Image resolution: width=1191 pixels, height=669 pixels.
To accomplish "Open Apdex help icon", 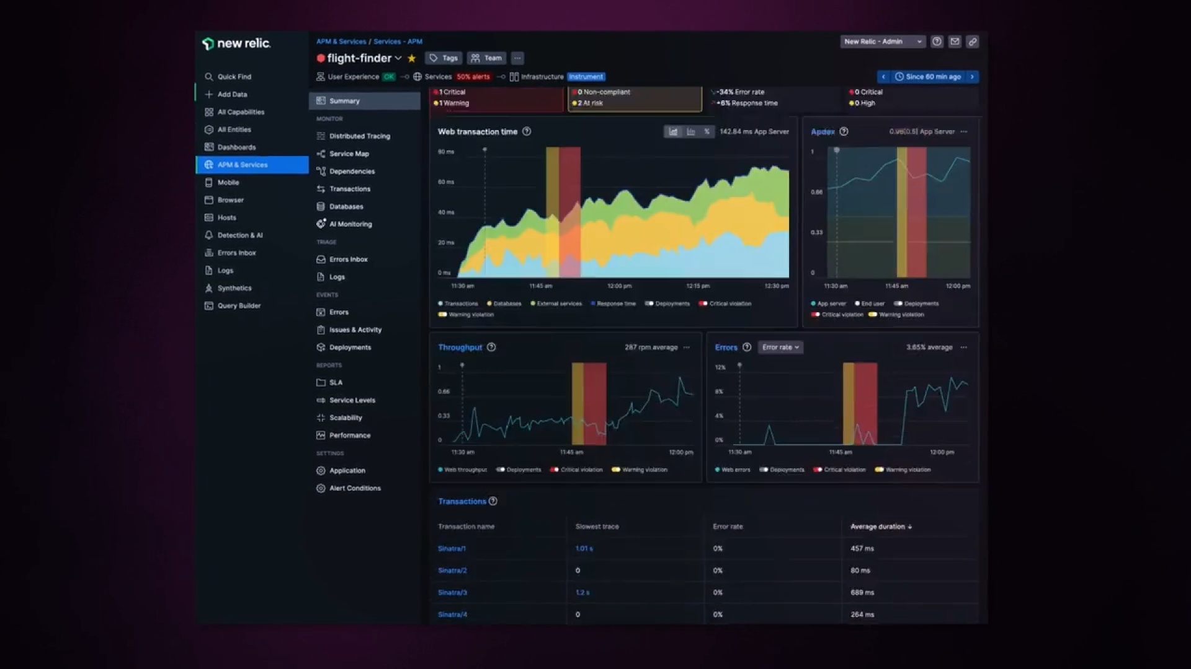I will click(x=844, y=131).
